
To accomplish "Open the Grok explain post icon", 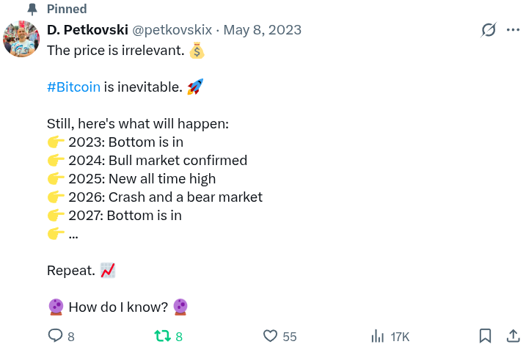I will tap(488, 30).
